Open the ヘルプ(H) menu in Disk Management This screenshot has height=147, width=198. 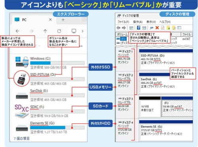tap(165, 22)
